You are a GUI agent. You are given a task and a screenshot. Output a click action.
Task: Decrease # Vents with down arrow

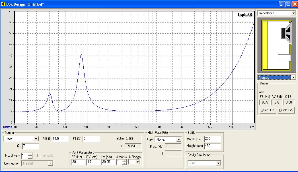124,163
